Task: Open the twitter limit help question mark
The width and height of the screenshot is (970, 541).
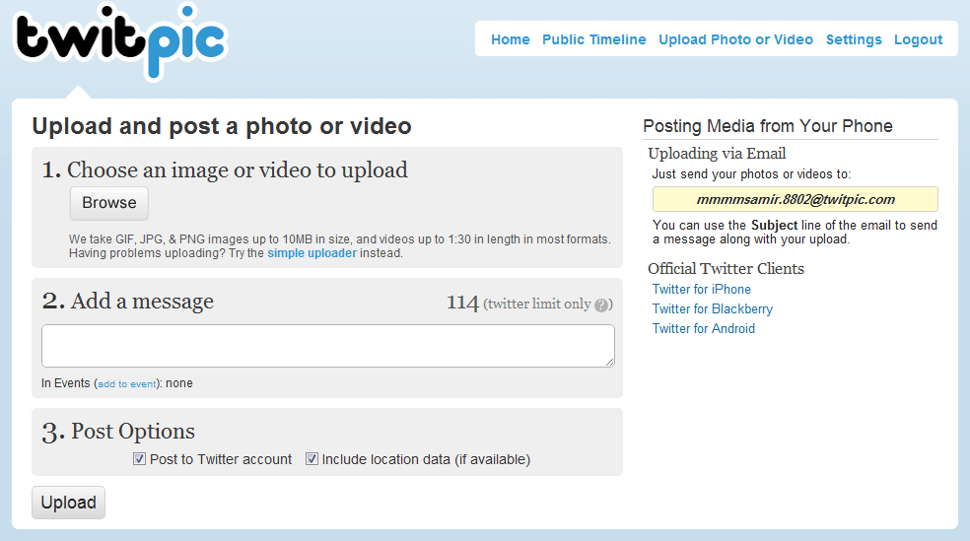Action: 600,304
